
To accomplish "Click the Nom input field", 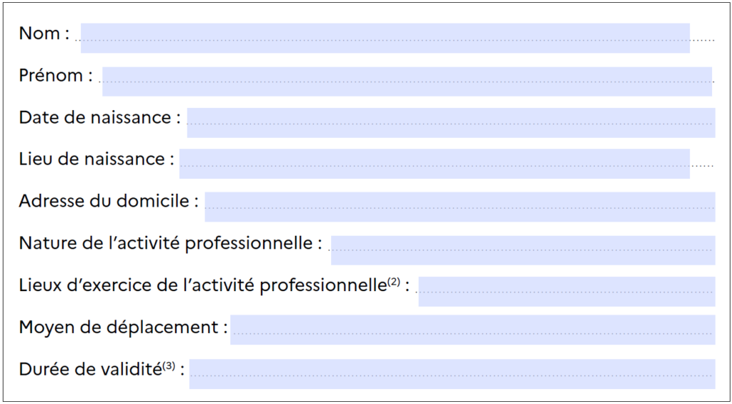I will [385, 38].
